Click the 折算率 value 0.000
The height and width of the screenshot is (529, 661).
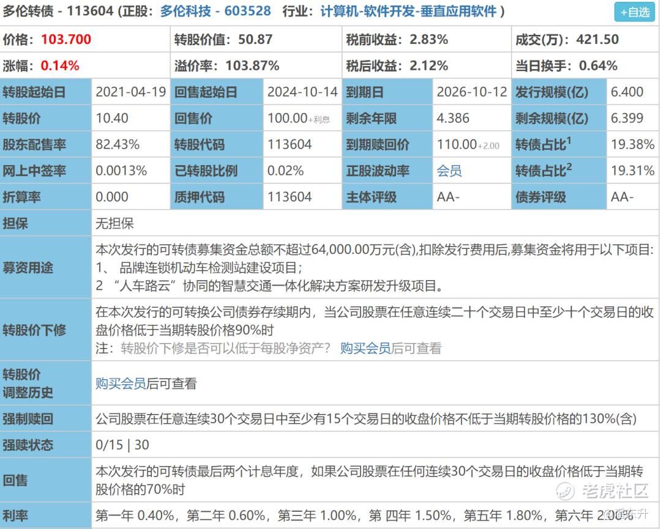(112, 197)
